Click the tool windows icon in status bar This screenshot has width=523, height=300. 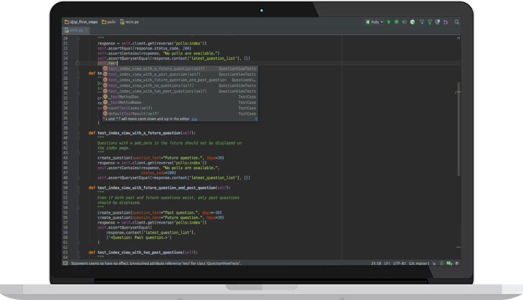[x=66, y=263]
